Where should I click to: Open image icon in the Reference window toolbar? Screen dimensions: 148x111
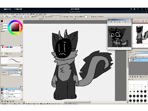[x=109, y=22]
